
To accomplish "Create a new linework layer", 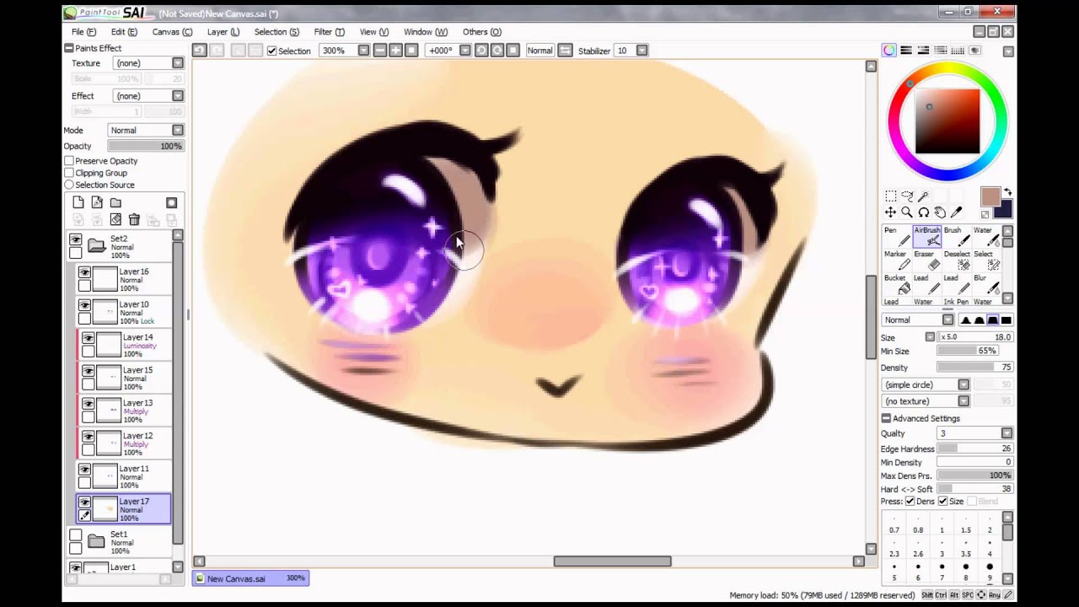I will pyautogui.click(x=97, y=202).
